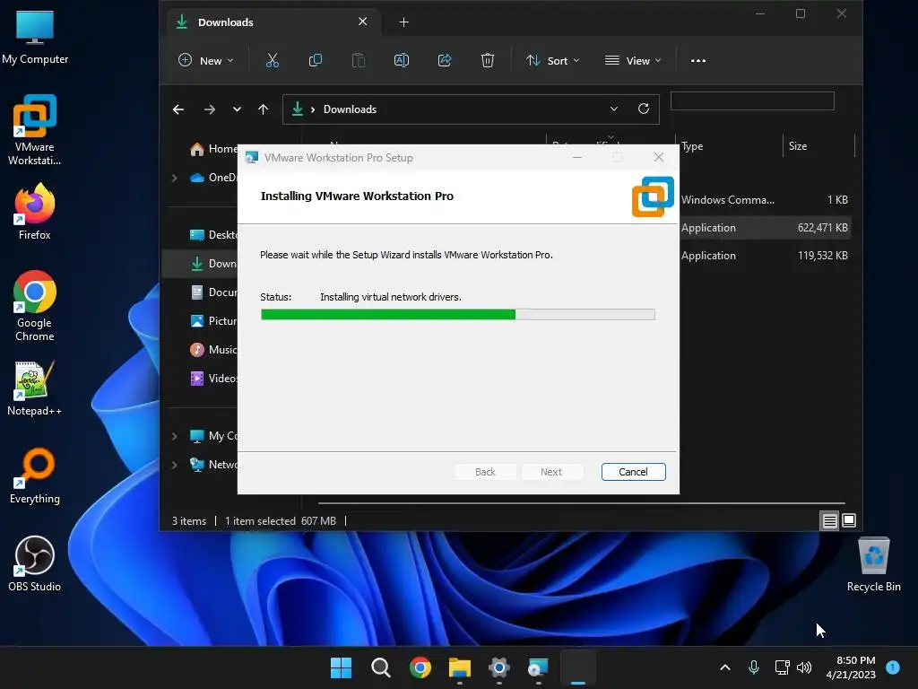Select Desktop in Explorer sidebar
This screenshot has height=689, width=918.
pyautogui.click(x=213, y=235)
